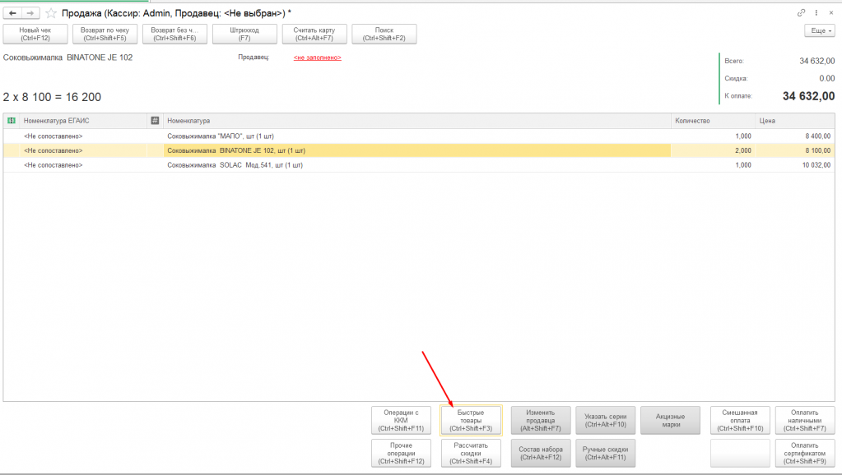This screenshot has height=475, width=842.
Task: Click the К оплате total 34 632,00
Action: 809,96
